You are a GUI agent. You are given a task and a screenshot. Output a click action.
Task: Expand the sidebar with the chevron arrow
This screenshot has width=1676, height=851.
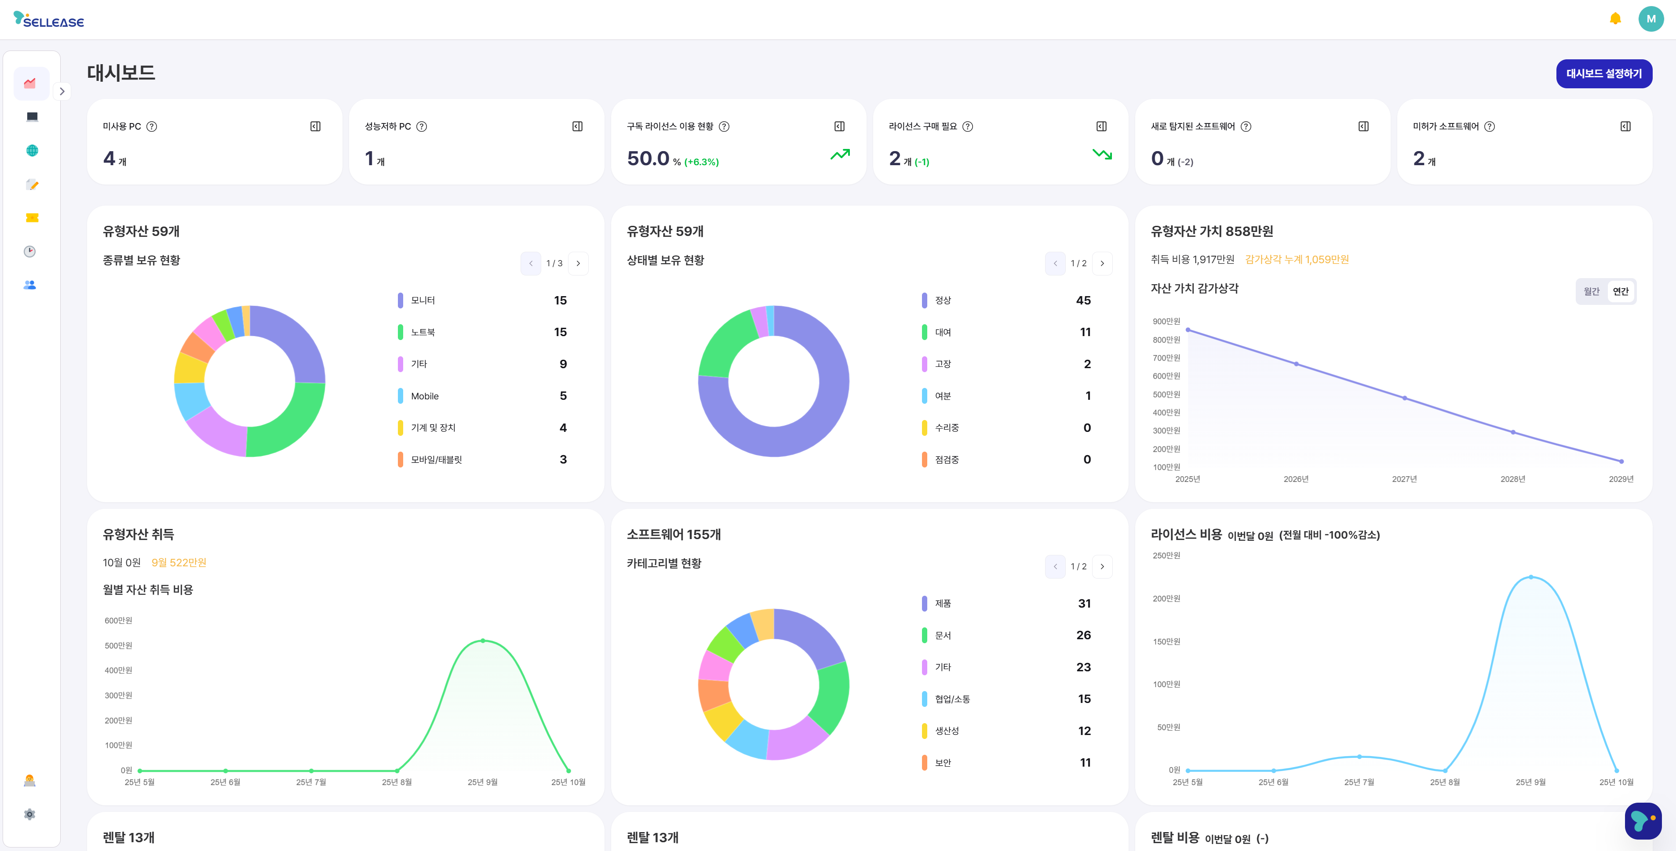[62, 92]
